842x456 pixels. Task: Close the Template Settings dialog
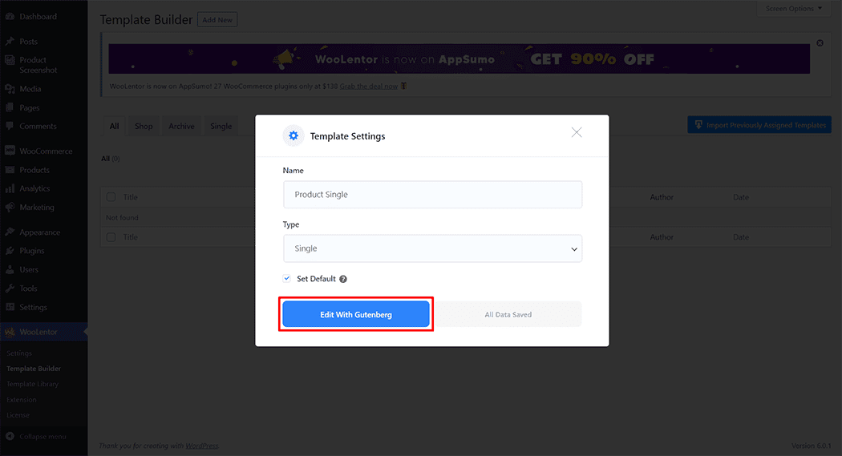(577, 132)
